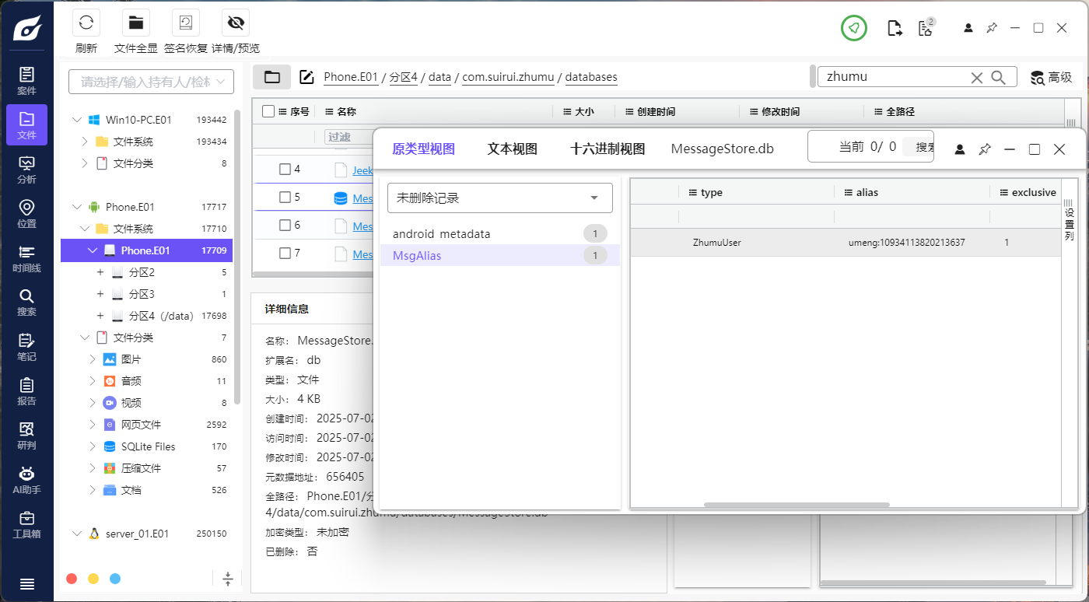Open the 案件 sidebar section
1089x602 pixels.
pos(26,81)
